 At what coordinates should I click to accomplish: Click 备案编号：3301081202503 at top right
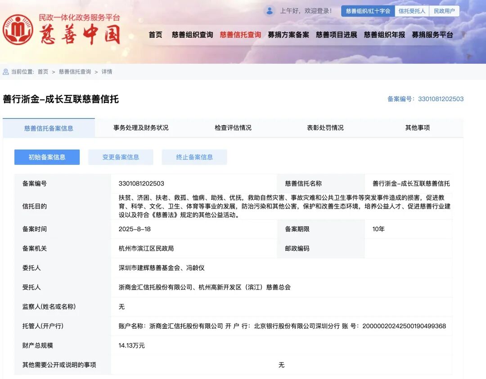[x=425, y=99]
